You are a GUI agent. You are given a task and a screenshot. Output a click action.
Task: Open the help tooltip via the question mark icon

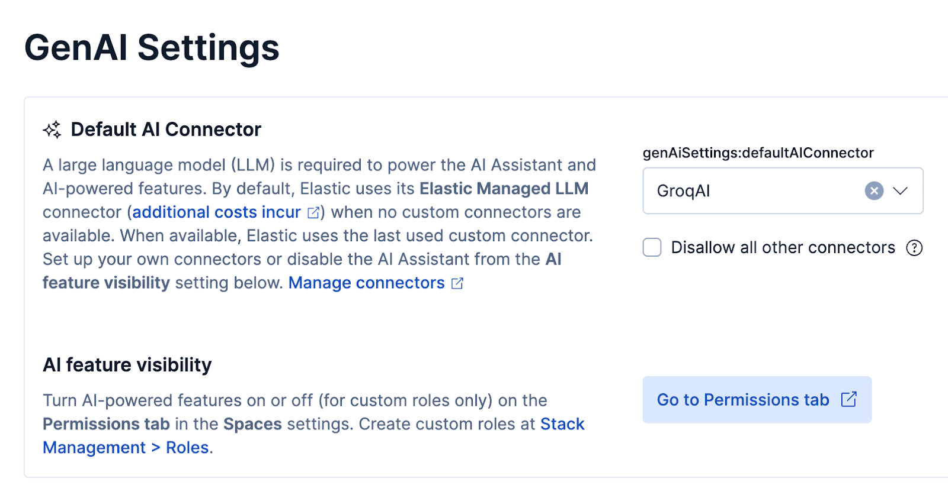(914, 248)
